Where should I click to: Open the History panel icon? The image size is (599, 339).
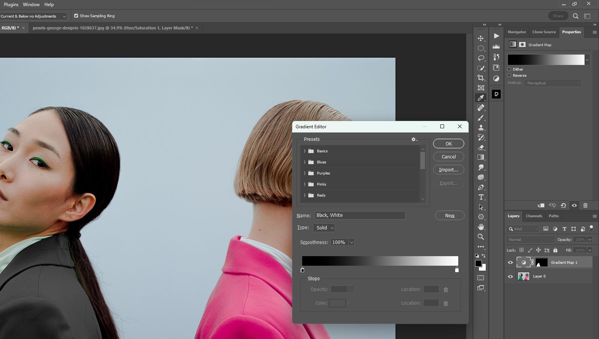pos(496,57)
